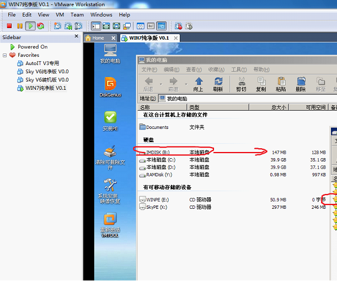This screenshot has height=281, width=337.
Task: Click the Capture Screen toolbar icon
Action: point(178,26)
